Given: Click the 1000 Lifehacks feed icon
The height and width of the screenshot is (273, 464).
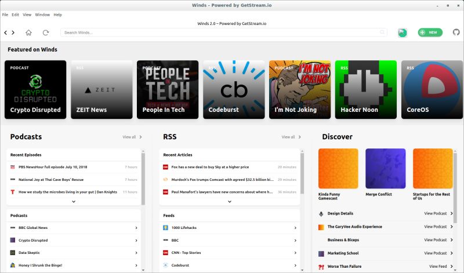Looking at the screenshot, I should tap(165, 228).
